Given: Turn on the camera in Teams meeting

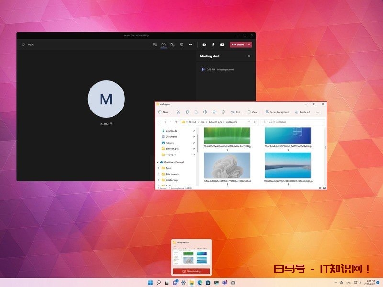Looking at the screenshot, I should pos(204,44).
